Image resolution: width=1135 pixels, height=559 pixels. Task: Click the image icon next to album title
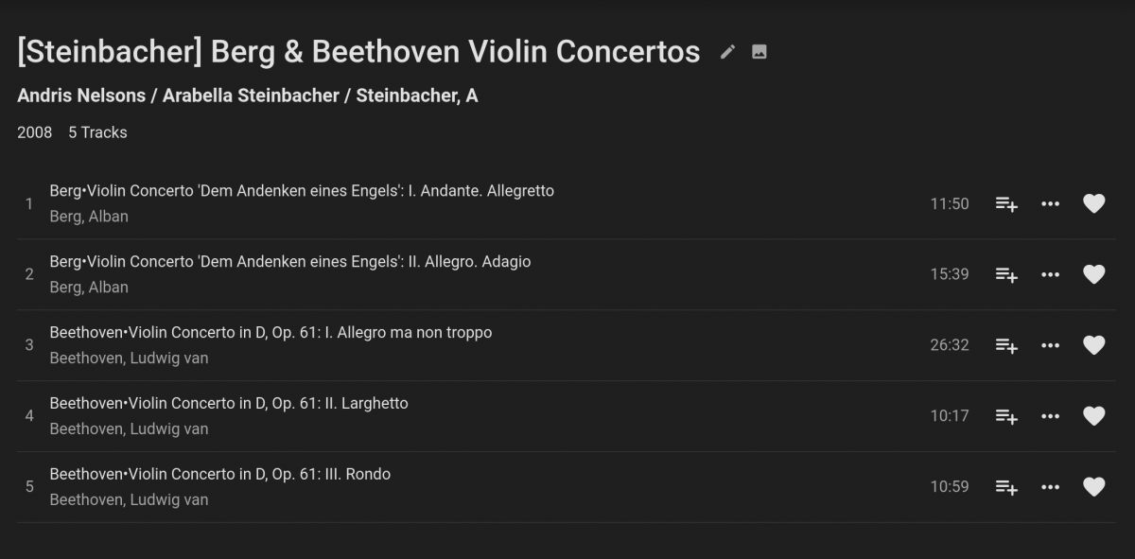[759, 52]
